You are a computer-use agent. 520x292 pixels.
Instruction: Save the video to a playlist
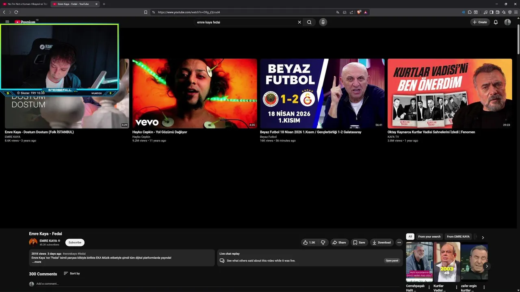pos(359,243)
